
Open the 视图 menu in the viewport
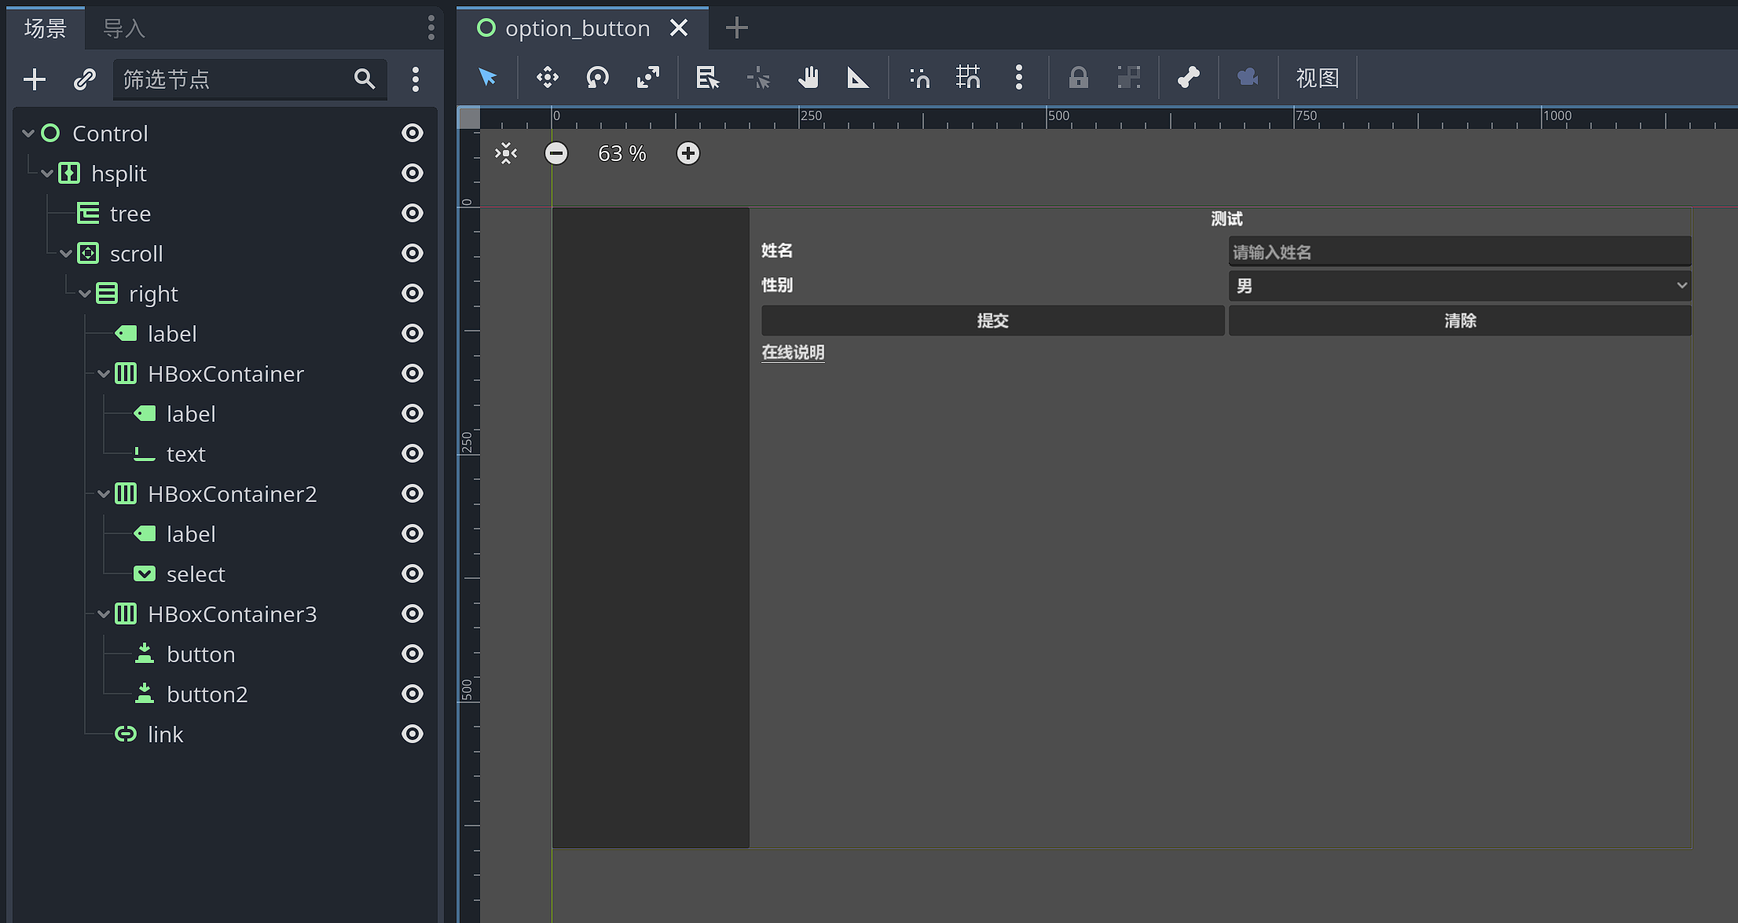point(1318,78)
